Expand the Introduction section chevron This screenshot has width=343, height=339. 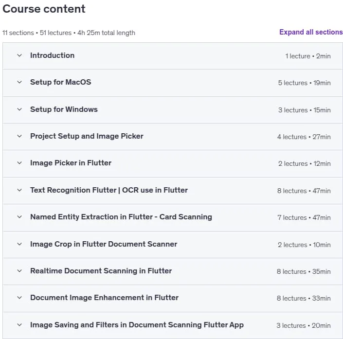(x=19, y=55)
